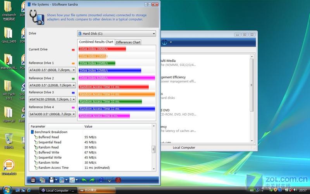Click the green forward arrow icon
The image size is (310, 194).
click(x=92, y=180)
